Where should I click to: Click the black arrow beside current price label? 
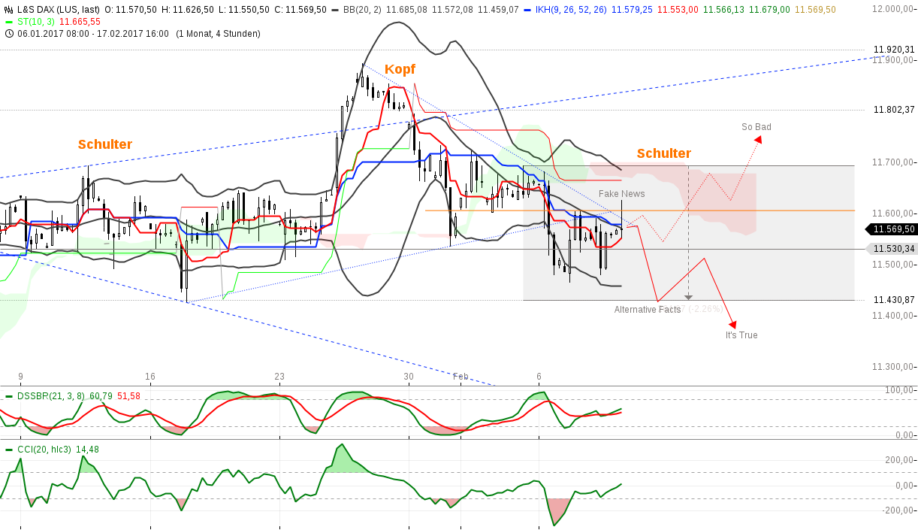868,229
